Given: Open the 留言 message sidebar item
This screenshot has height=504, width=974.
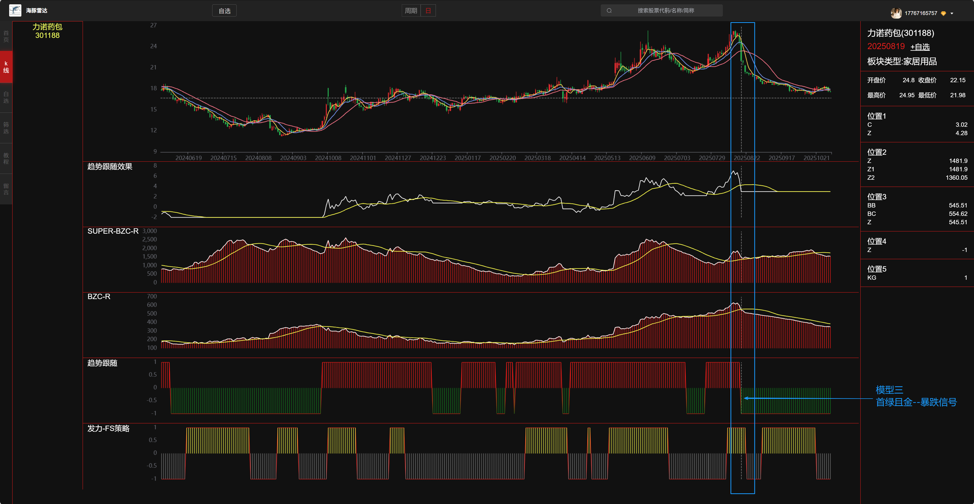Looking at the screenshot, I should point(6,189).
